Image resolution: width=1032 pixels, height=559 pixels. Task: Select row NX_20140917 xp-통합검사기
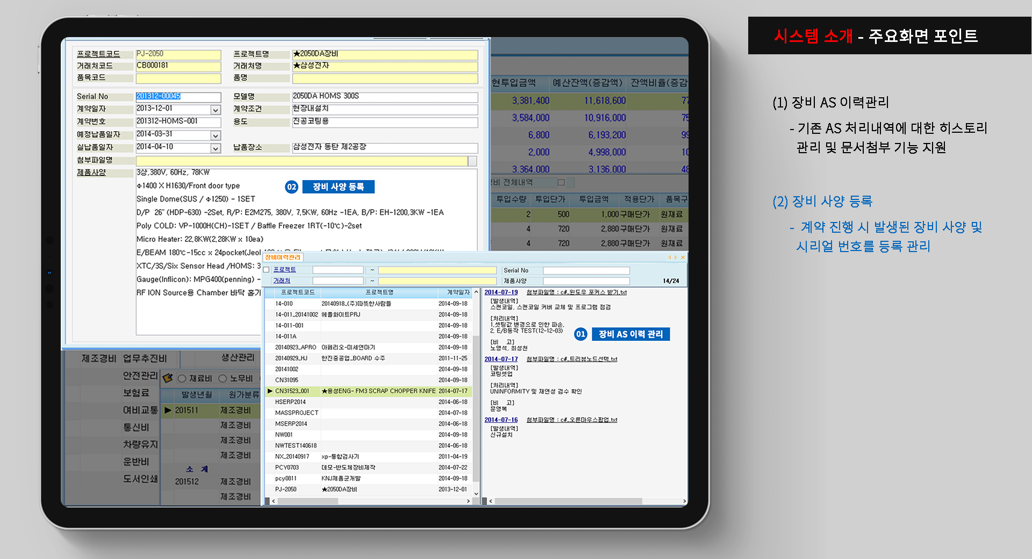click(369, 456)
